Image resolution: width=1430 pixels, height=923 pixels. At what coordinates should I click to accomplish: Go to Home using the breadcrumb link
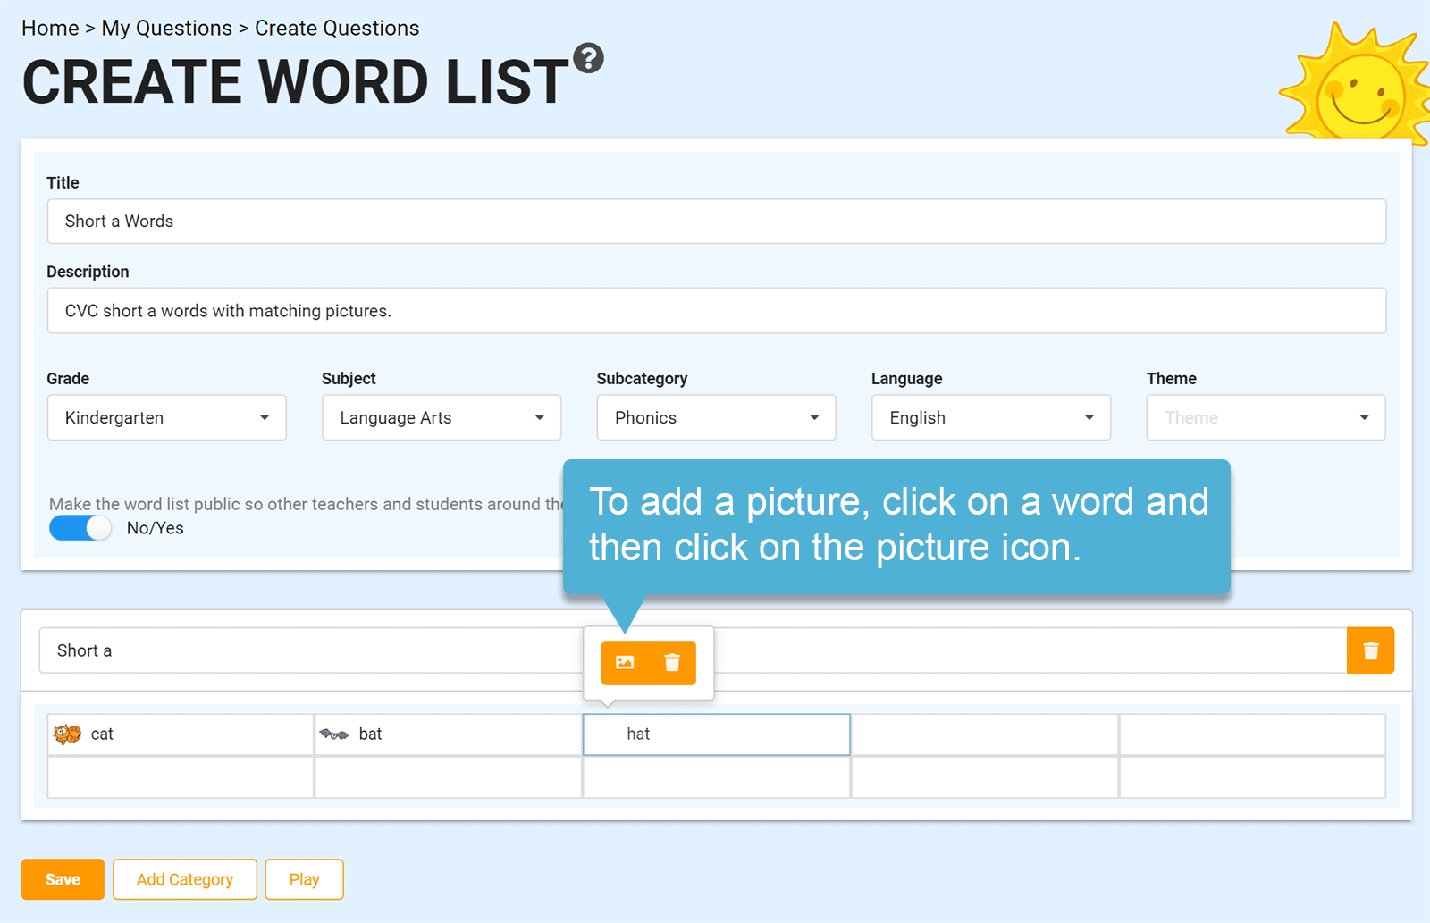(50, 28)
